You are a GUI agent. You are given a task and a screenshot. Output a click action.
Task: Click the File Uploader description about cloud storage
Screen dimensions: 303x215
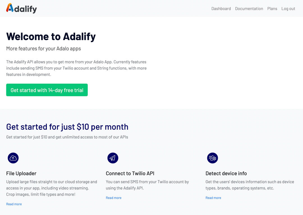point(52,188)
